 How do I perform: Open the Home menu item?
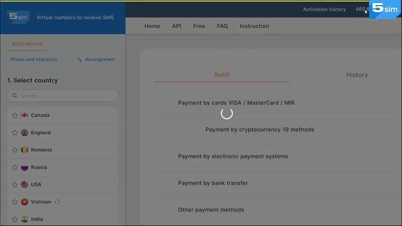tap(152, 26)
